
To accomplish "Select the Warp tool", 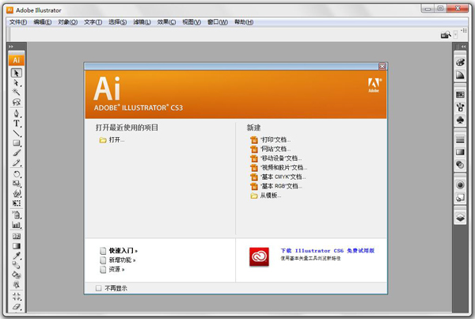I will [x=17, y=193].
